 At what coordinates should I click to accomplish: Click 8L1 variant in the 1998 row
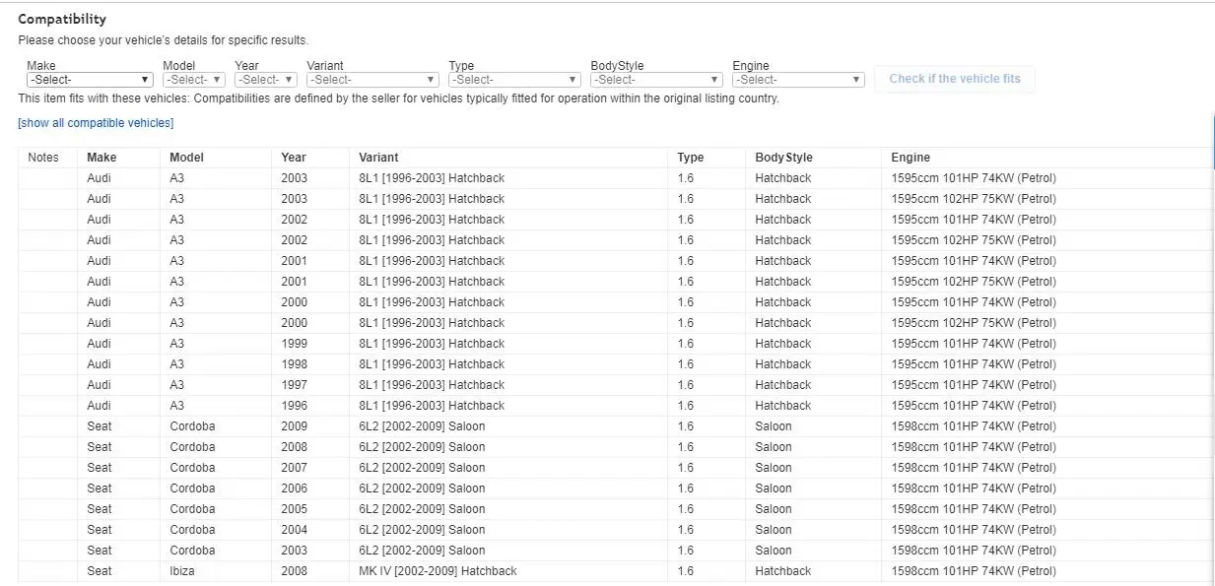click(x=432, y=364)
